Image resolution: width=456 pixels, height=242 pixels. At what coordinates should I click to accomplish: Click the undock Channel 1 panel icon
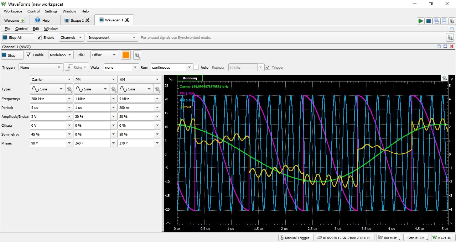(x=439, y=46)
